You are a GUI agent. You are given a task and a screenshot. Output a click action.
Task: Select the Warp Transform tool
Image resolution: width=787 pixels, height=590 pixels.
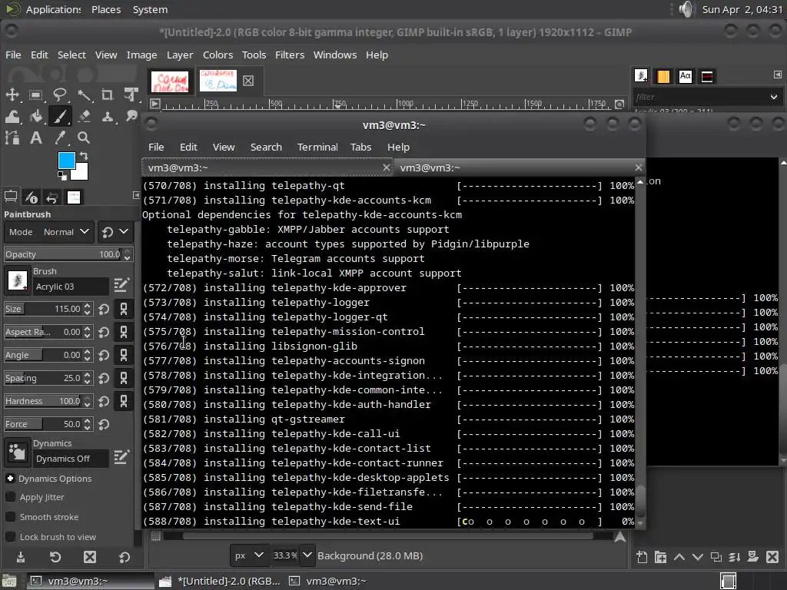12,117
